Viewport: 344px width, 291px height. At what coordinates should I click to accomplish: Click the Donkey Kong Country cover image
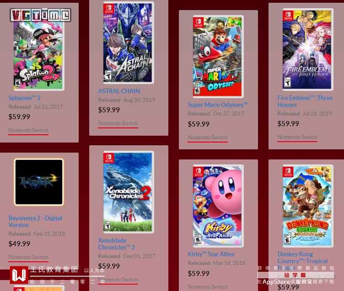point(308,206)
